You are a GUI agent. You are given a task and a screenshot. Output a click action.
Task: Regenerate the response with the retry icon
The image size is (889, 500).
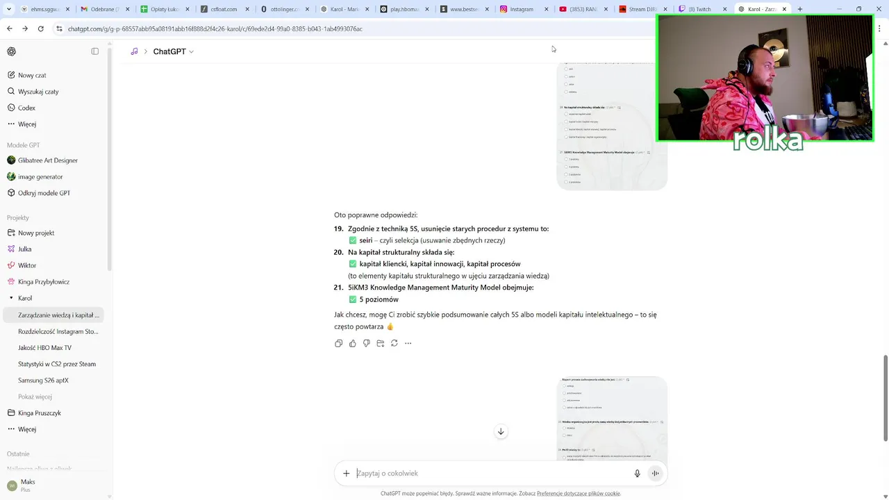click(x=394, y=343)
